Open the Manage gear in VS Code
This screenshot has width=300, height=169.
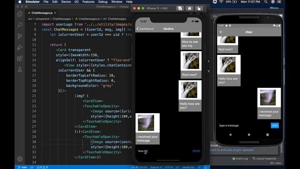tap(20, 159)
